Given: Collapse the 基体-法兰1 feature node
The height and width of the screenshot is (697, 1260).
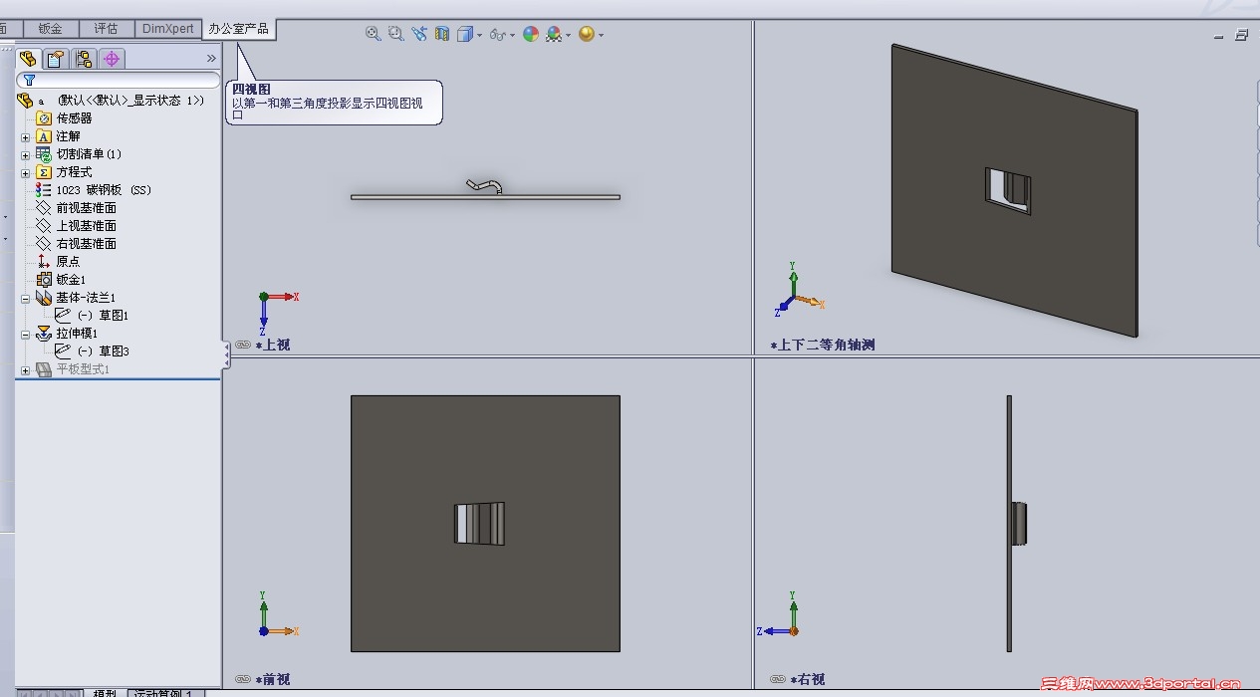Looking at the screenshot, I should coord(24,297).
